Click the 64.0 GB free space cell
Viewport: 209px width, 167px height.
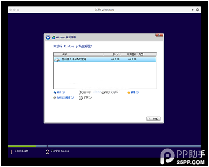click(x=132, y=59)
